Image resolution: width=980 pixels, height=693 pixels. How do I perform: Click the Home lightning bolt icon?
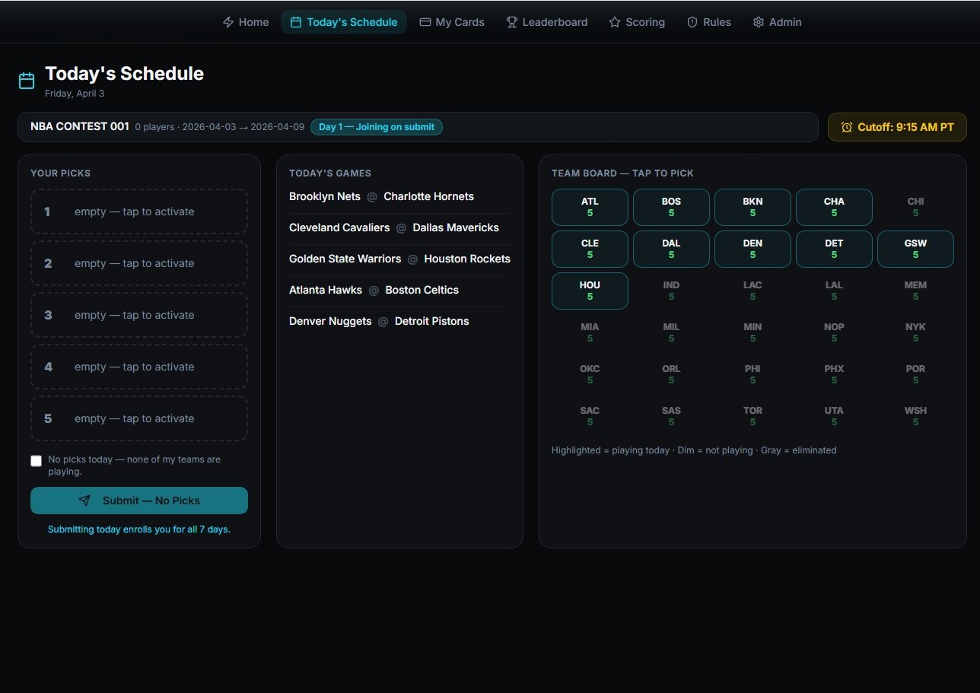click(x=228, y=22)
